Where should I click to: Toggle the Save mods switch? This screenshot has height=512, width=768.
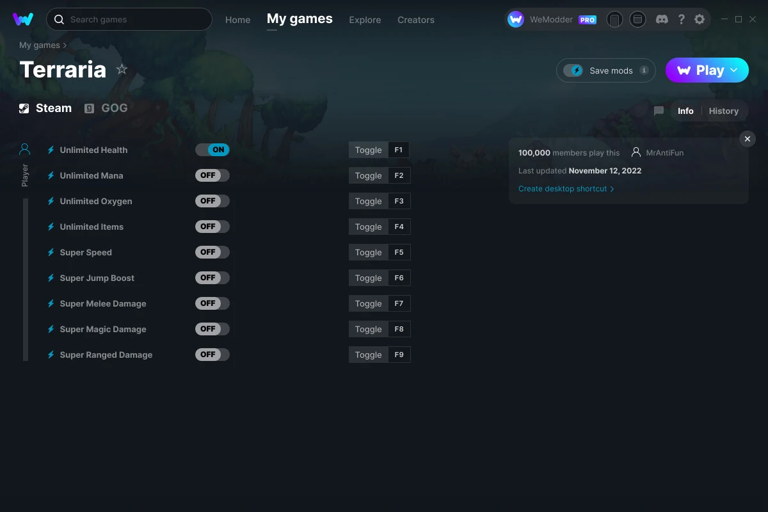pos(573,70)
